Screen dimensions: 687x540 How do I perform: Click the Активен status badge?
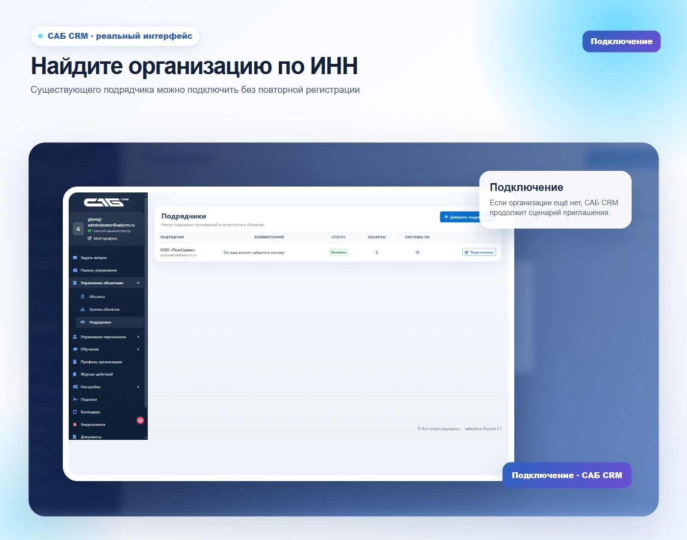click(x=339, y=252)
